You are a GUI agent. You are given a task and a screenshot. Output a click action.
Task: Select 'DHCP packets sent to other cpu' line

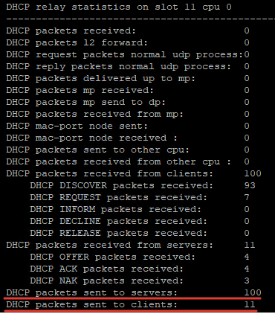[128, 150]
